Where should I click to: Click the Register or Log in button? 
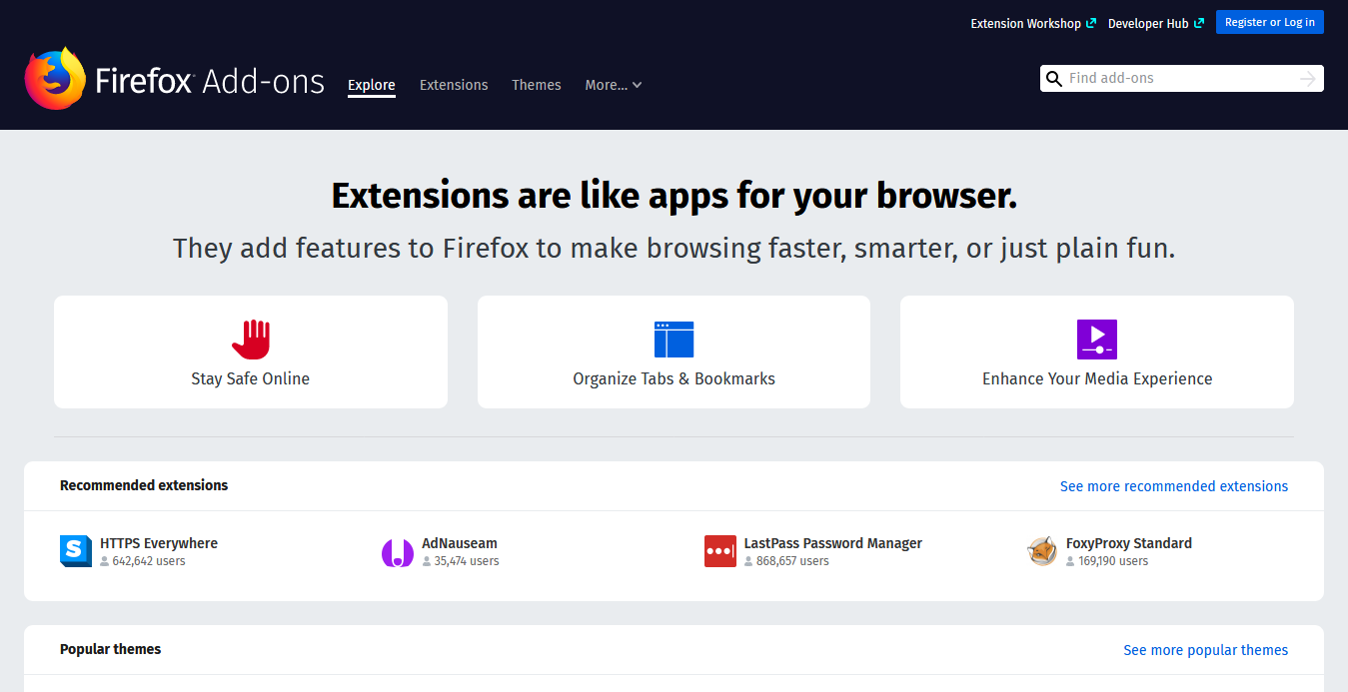[1270, 22]
